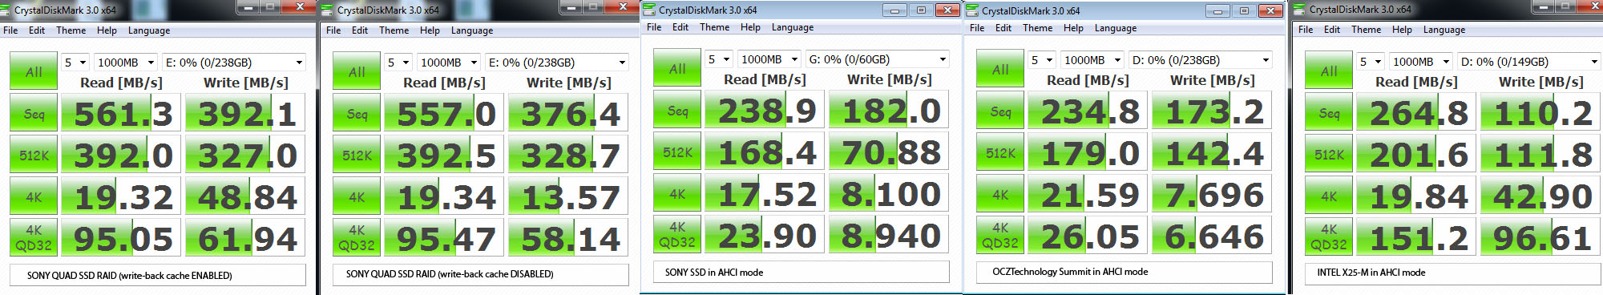
Task: Start the 4K test in the OCZTechnology Summit window
Action: click(x=1000, y=195)
